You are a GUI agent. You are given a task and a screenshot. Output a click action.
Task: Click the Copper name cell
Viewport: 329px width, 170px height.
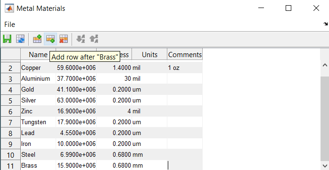(38, 68)
